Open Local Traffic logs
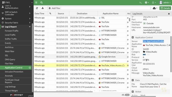This screenshot has width=172, height=97. pyautogui.click(x=10, y=35)
